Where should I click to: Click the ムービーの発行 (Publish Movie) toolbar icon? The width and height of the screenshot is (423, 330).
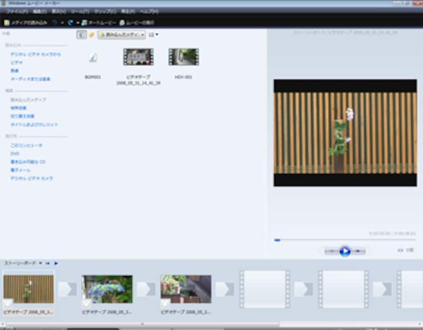(x=137, y=23)
